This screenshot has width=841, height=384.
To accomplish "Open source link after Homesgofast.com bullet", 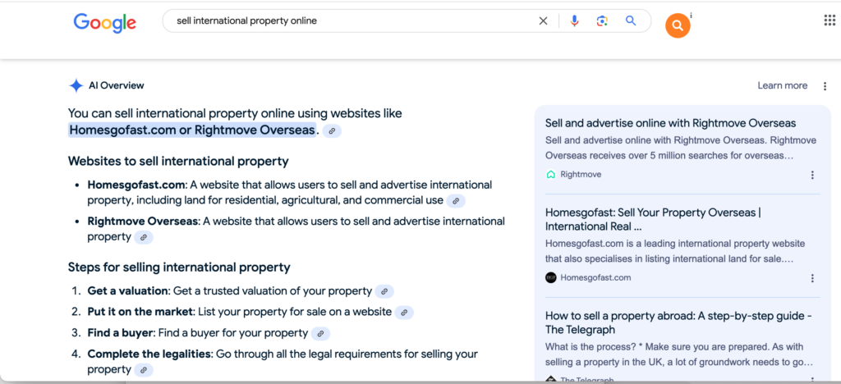I will click(x=456, y=201).
